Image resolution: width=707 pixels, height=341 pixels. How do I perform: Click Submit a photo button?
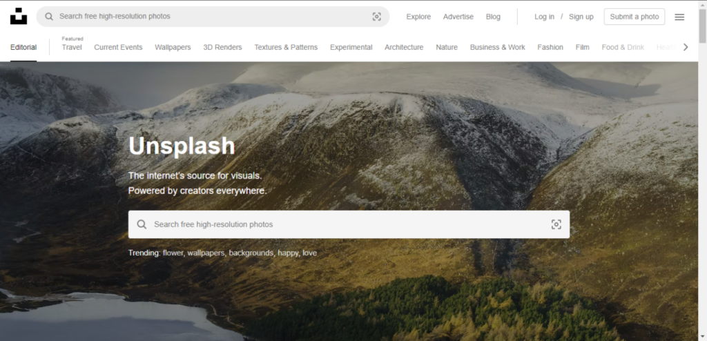point(634,17)
